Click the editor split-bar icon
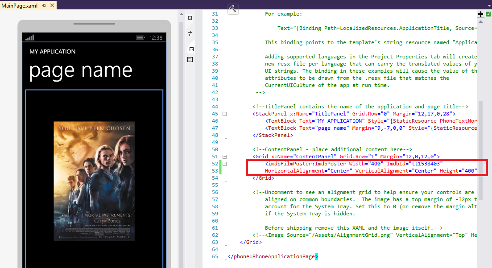 coord(480,14)
